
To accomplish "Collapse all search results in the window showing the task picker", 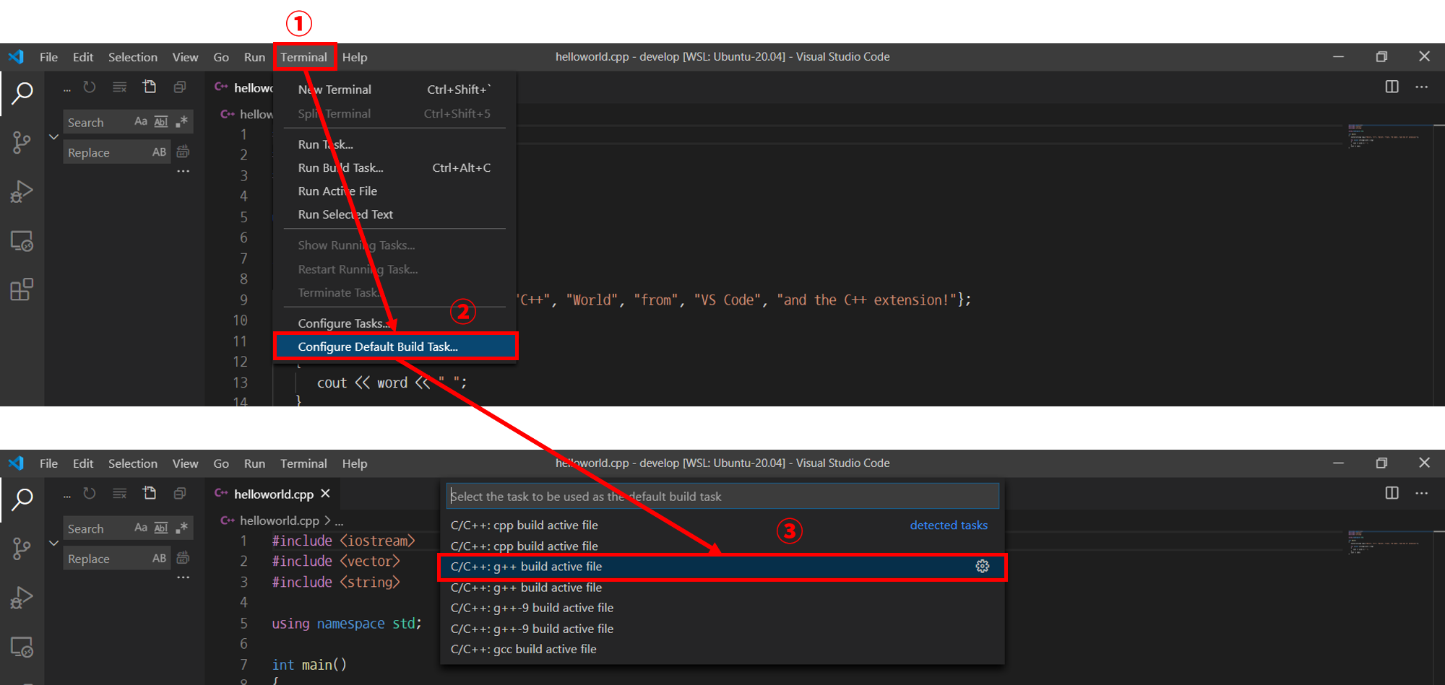I will [180, 494].
